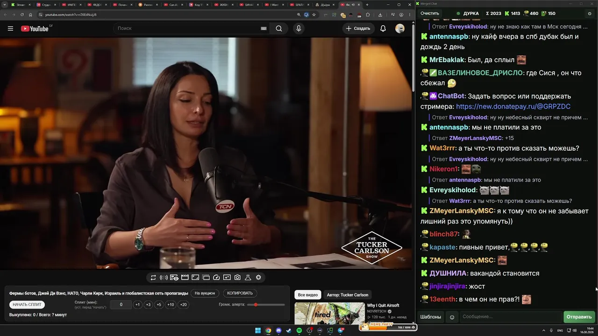Click the Σ 2023 total viewers counter
This screenshot has width=598, height=336.
[x=493, y=14]
